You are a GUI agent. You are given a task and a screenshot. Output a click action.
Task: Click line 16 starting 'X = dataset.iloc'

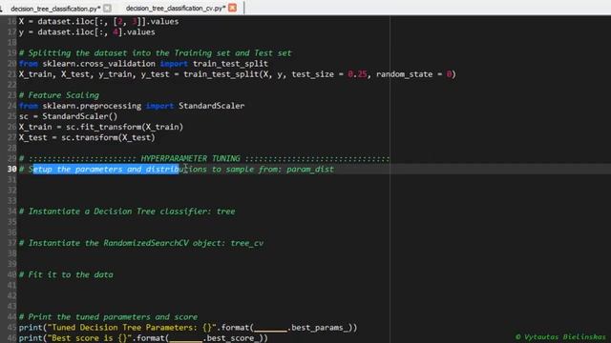click(x=98, y=21)
